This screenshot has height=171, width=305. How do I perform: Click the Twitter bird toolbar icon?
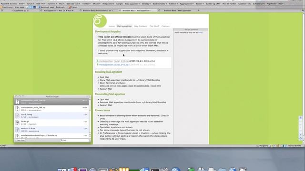(31, 7)
